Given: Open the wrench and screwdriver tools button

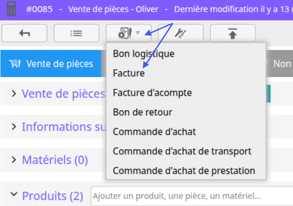Looking at the screenshot, I should coord(181,33).
